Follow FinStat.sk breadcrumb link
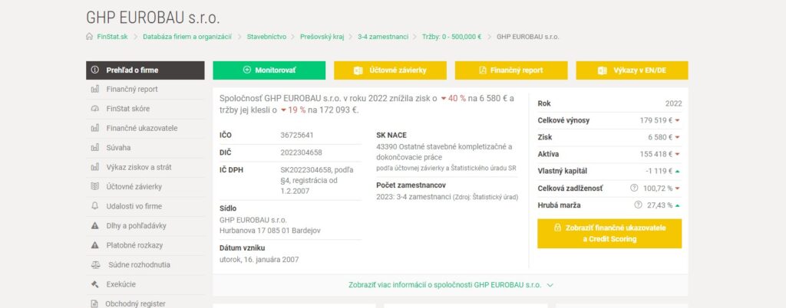This screenshot has height=308, width=786. click(x=112, y=37)
